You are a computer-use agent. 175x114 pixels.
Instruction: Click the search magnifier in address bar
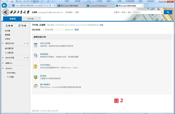(50, 6)
